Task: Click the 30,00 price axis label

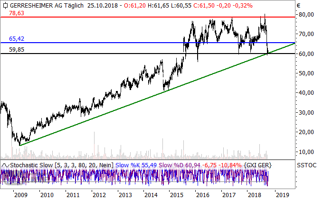Action: [306, 113]
